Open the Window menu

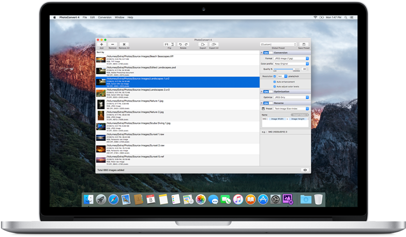[x=119, y=18]
